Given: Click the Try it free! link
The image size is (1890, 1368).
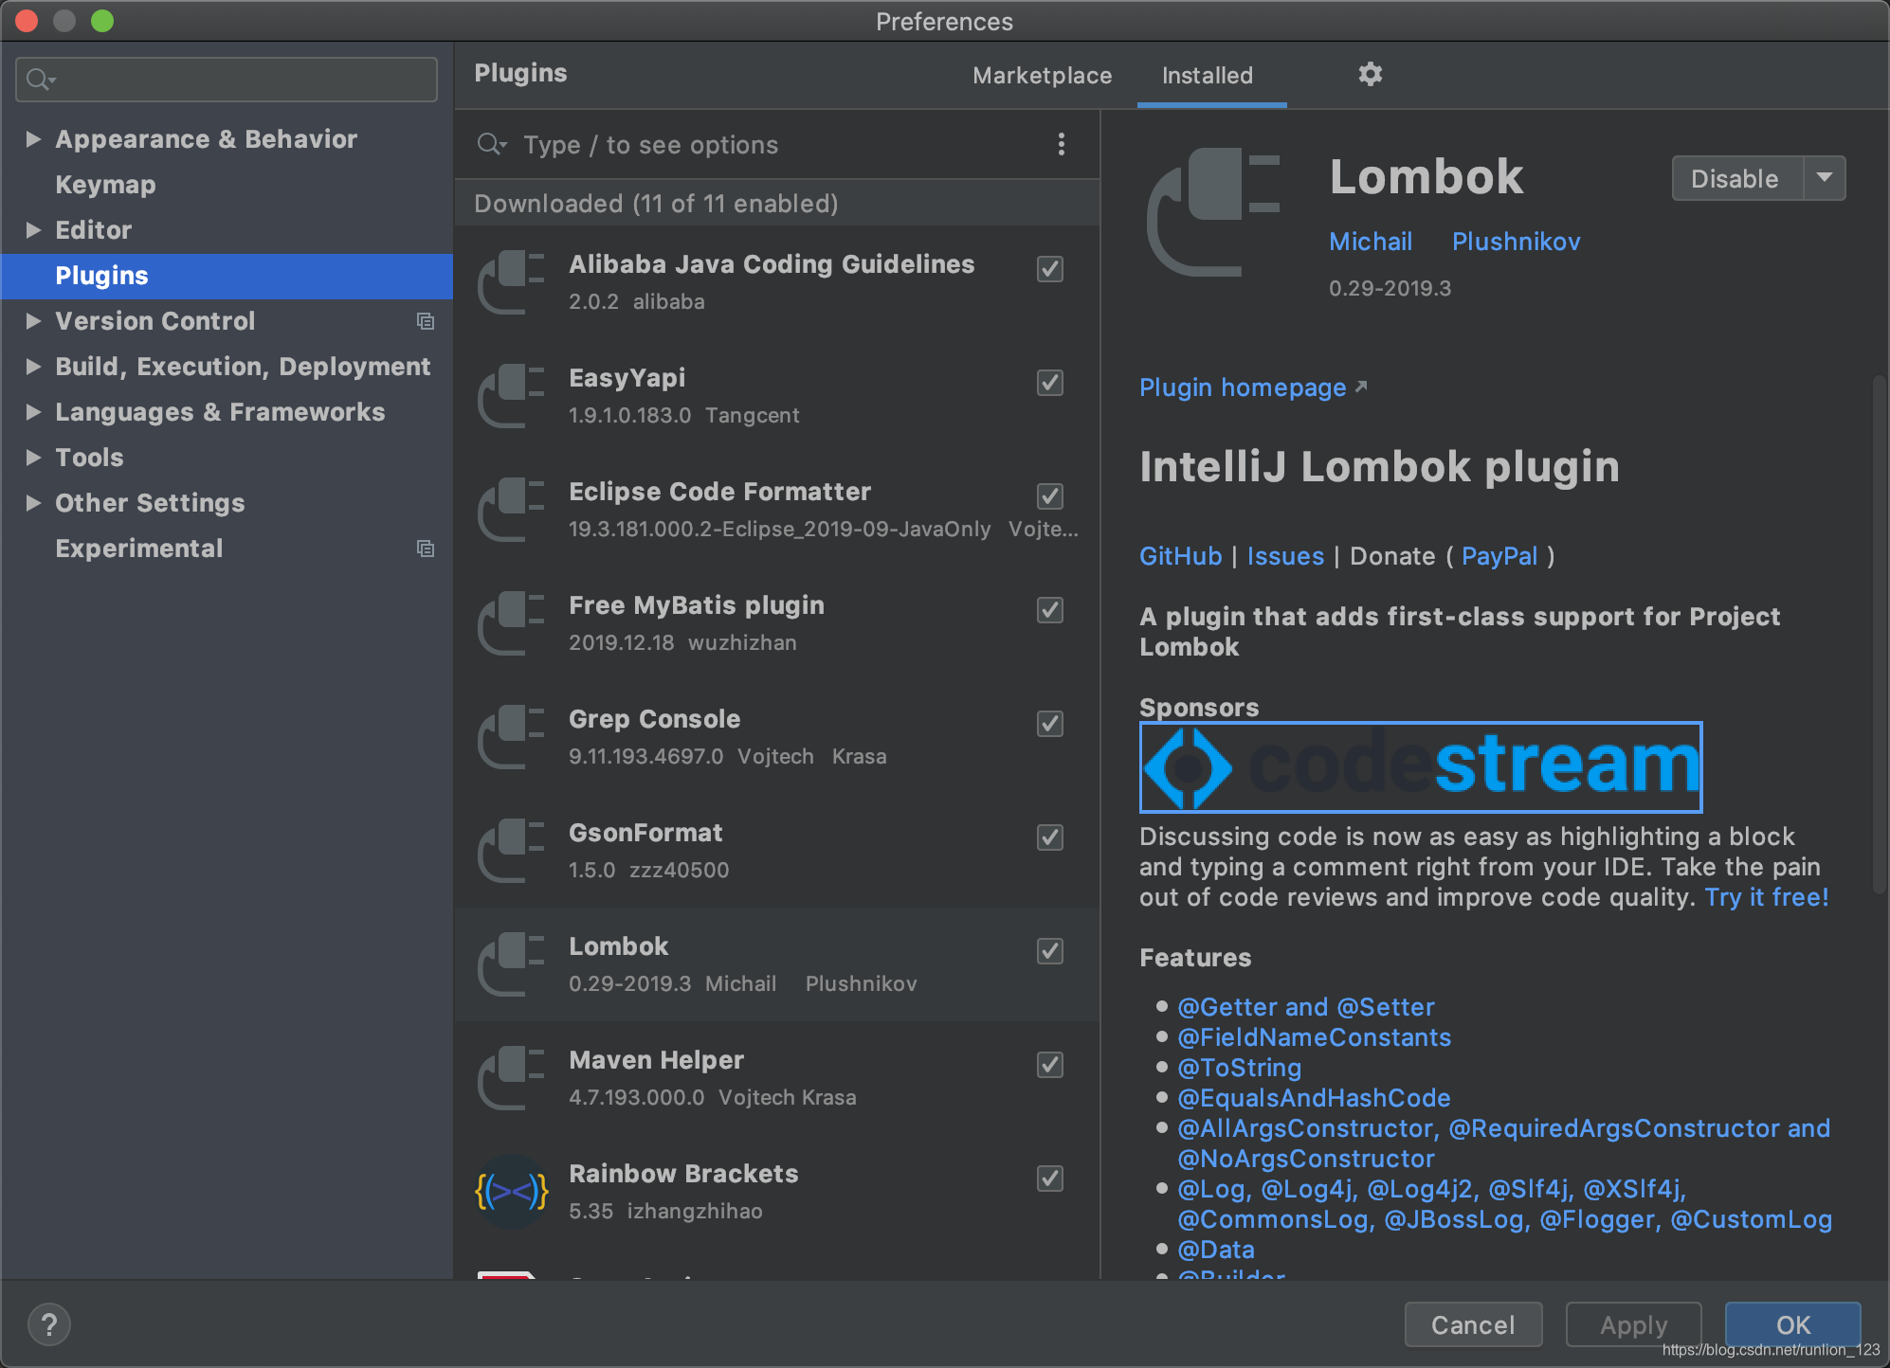Looking at the screenshot, I should pyautogui.click(x=1767, y=897).
